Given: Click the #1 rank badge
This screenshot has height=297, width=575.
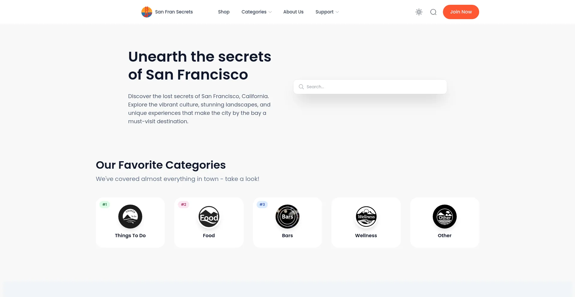Looking at the screenshot, I should [x=105, y=205].
